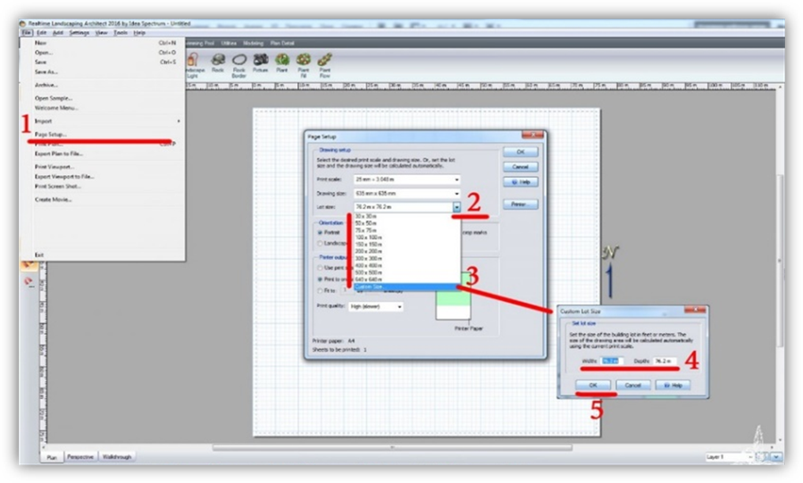Open the Plan Detail ribbon tab

pyautogui.click(x=282, y=44)
